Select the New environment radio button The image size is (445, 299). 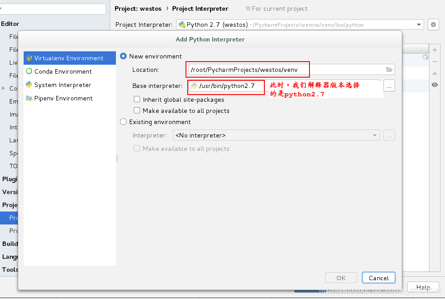123,56
